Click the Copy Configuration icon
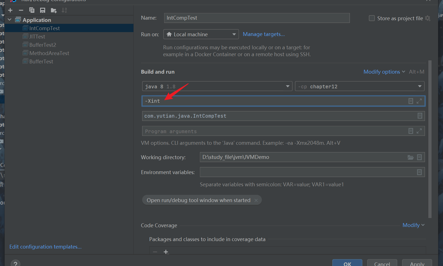 coord(32,10)
